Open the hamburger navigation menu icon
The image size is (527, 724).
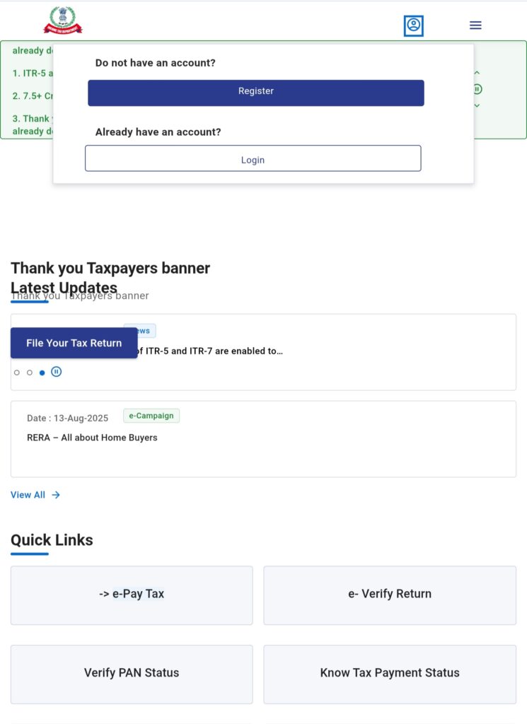475,25
